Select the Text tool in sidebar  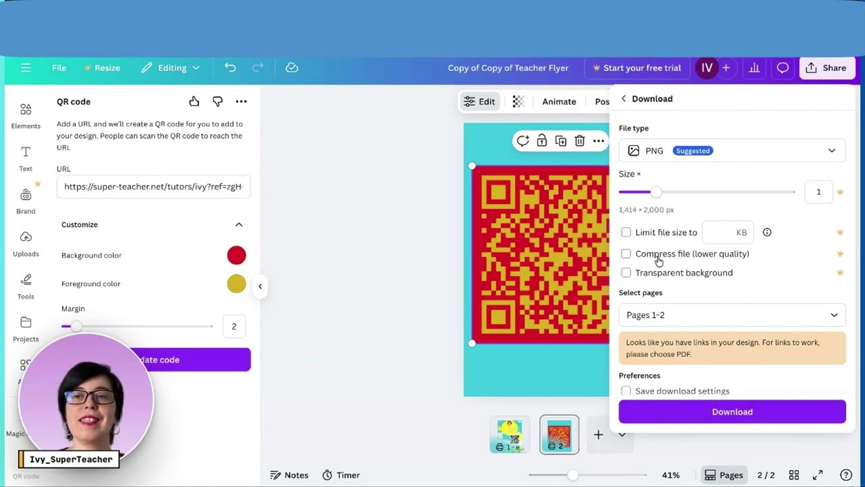pos(26,158)
